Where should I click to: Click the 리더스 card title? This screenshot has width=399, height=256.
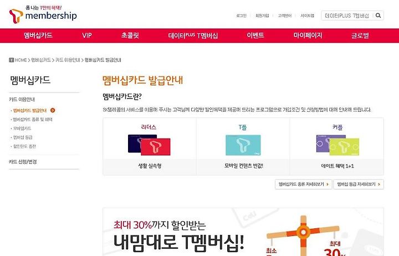click(x=149, y=127)
